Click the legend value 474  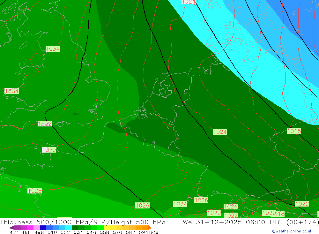pyautogui.click(x=14, y=232)
